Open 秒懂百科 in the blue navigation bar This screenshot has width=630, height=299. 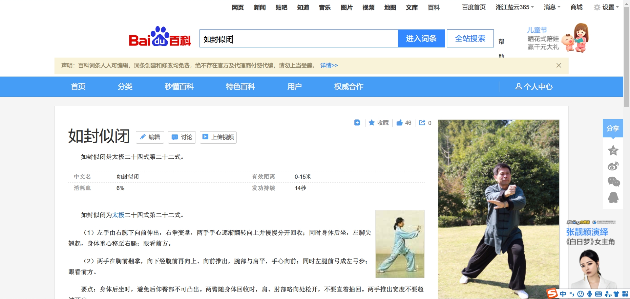[x=179, y=87]
